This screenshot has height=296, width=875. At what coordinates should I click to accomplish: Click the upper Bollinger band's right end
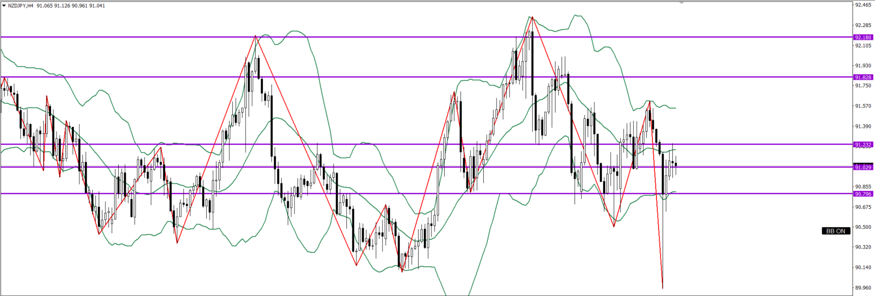tap(675, 108)
